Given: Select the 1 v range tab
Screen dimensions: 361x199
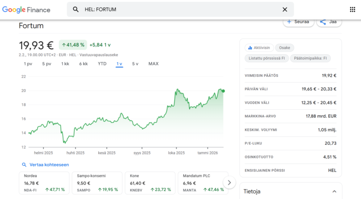Looking at the screenshot, I should (119, 64).
